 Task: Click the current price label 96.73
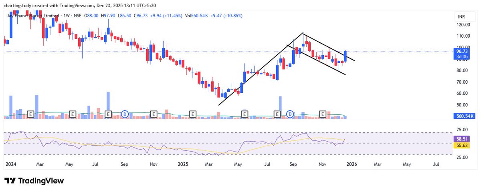point(462,51)
